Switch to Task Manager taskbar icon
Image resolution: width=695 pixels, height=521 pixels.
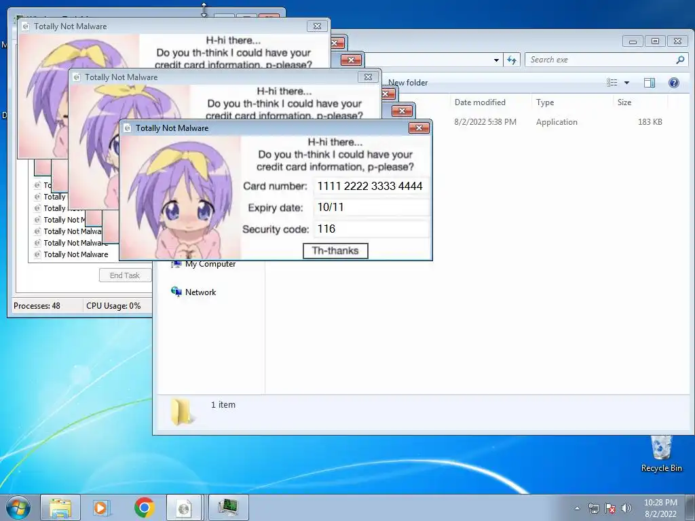point(228,507)
